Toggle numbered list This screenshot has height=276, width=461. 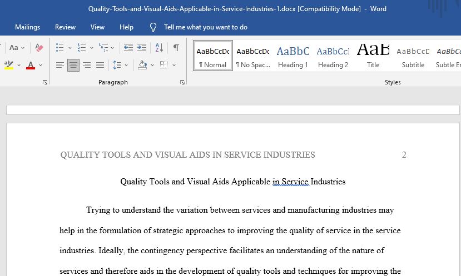pyautogui.click(x=82, y=48)
